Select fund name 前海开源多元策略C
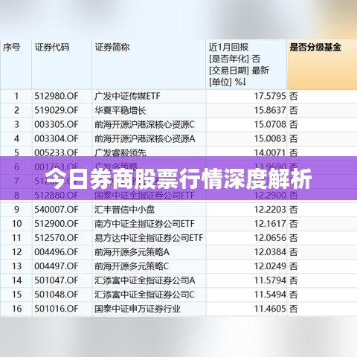Viewport: 357px width, 357px height. (x=132, y=266)
